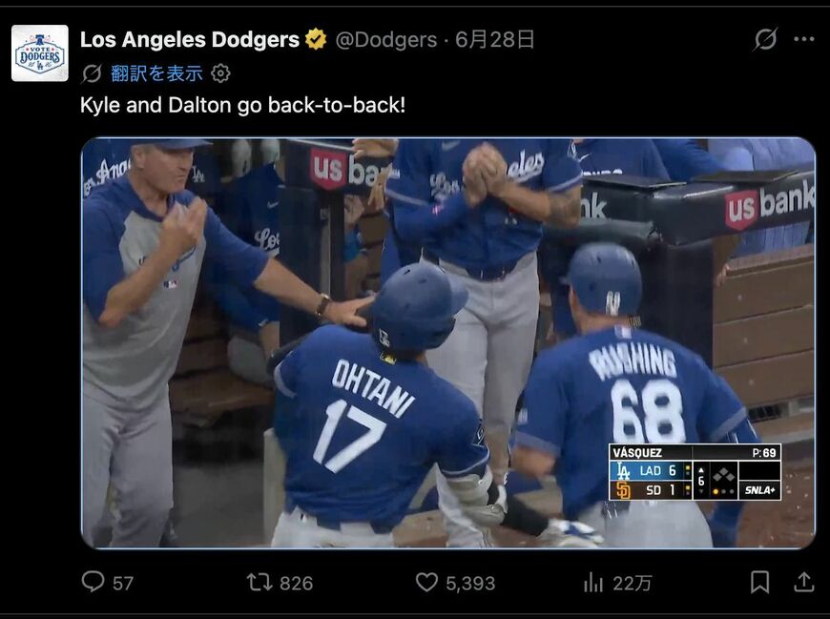
Task: Click the tweet text about Kyle and Dalton
Action: click(x=242, y=105)
